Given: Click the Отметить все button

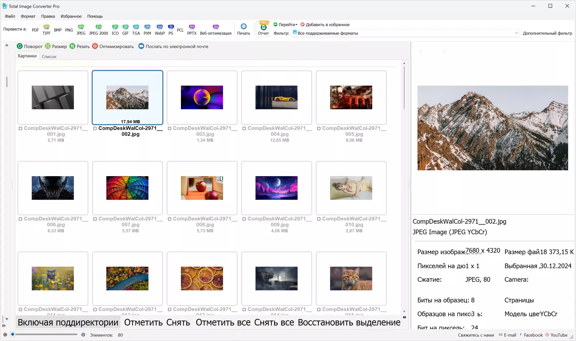Looking at the screenshot, I should click(223, 322).
